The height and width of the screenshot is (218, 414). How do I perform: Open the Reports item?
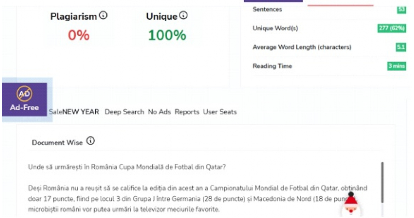tap(187, 112)
